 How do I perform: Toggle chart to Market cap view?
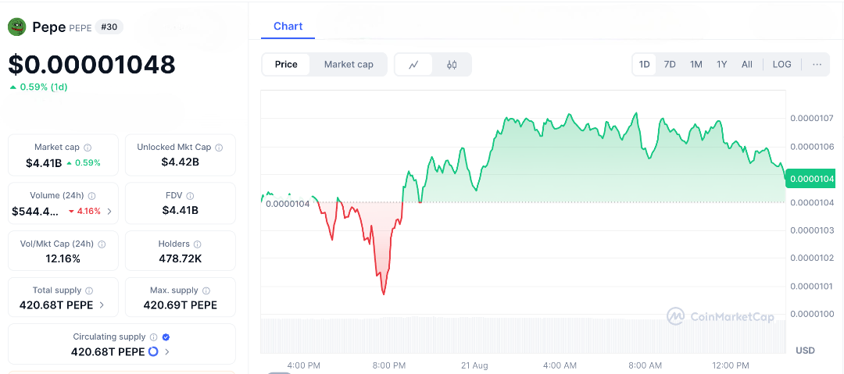[349, 65]
